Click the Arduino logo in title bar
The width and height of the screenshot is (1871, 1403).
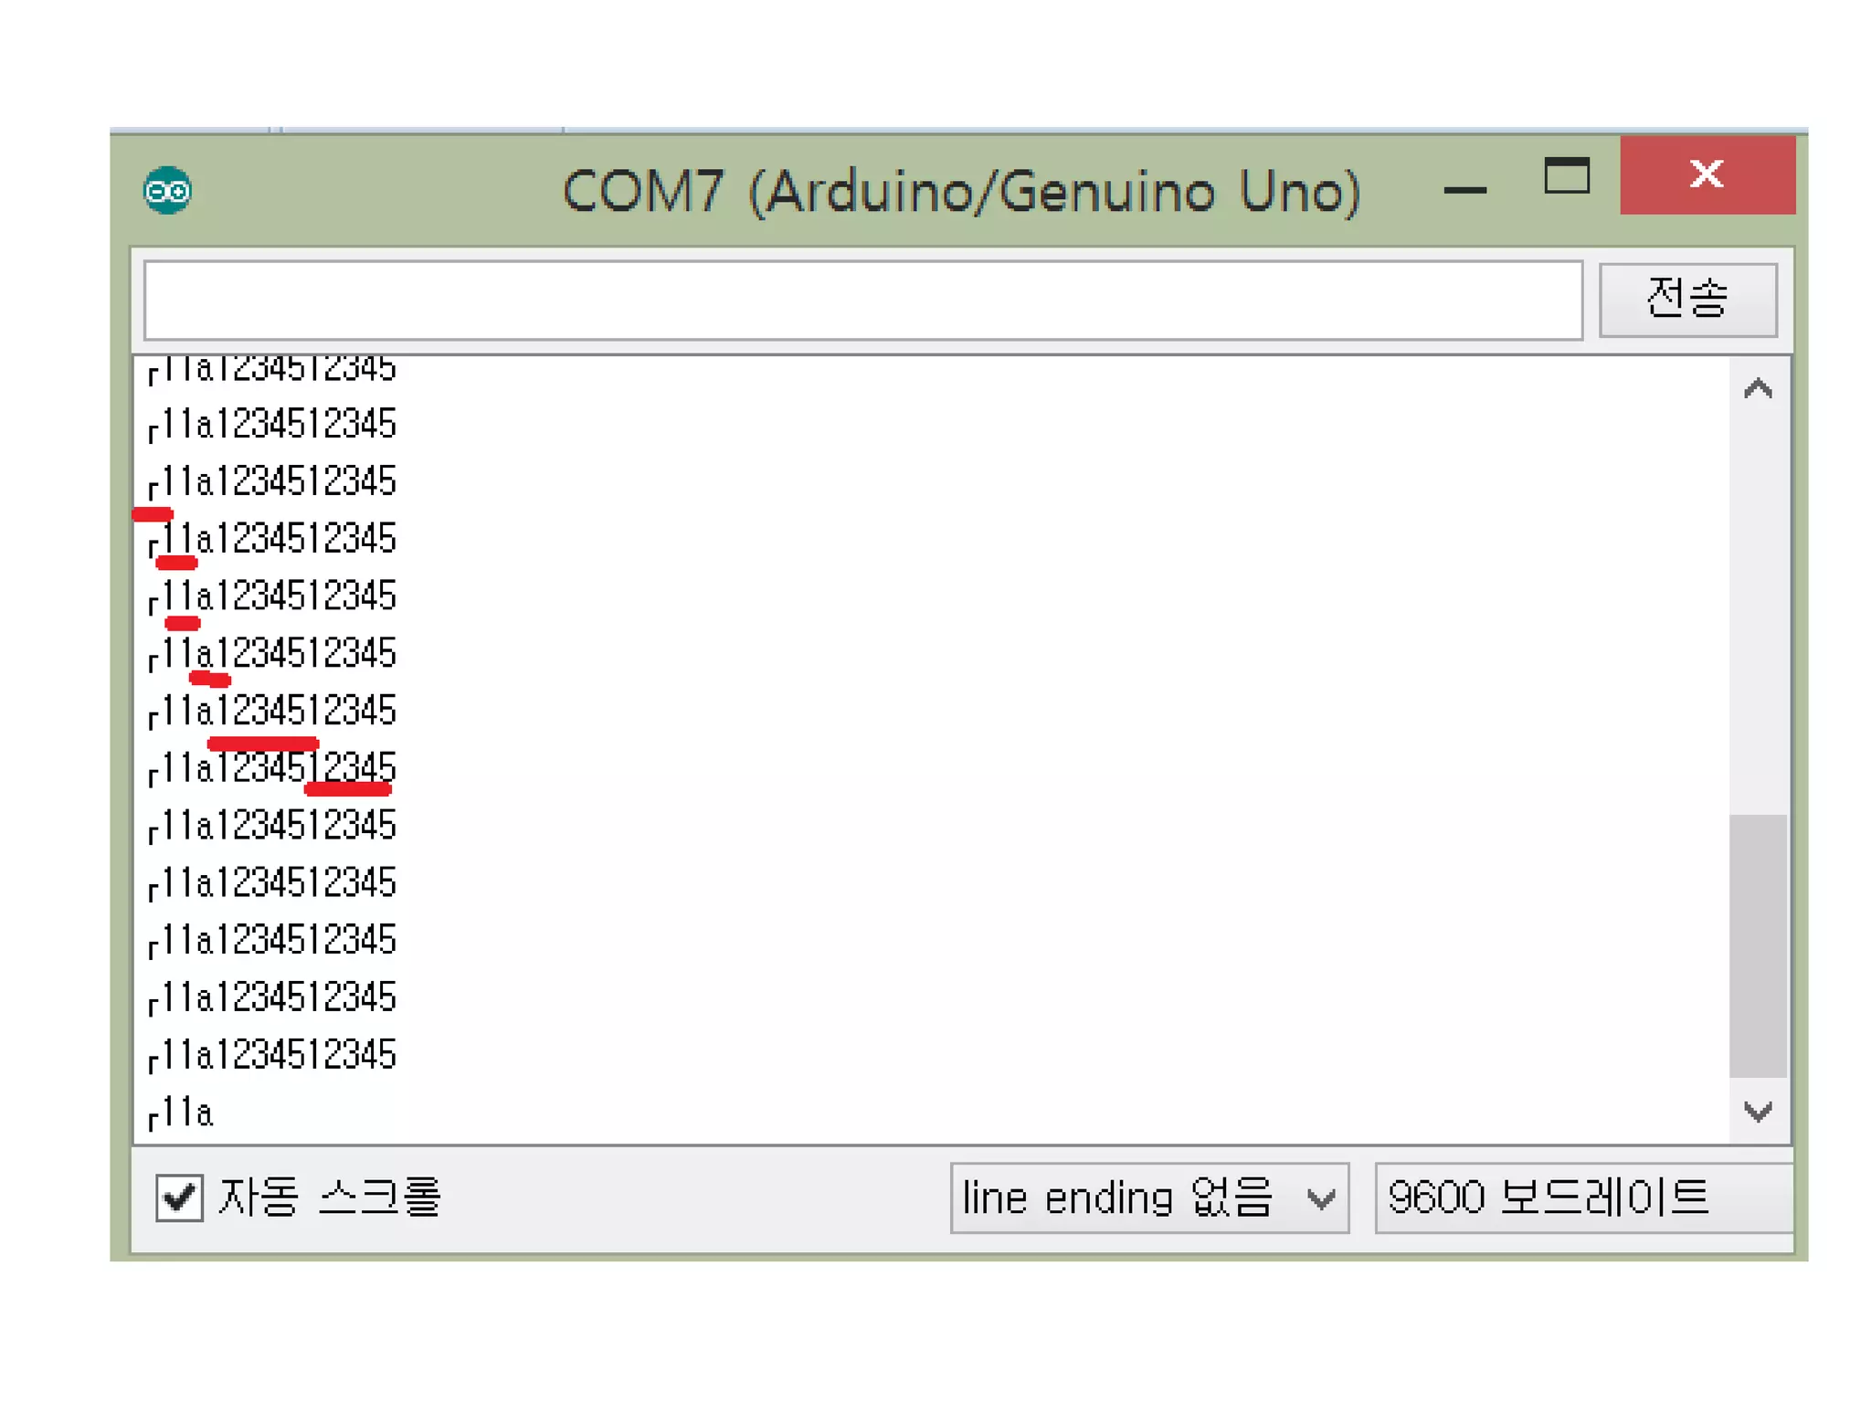(167, 191)
